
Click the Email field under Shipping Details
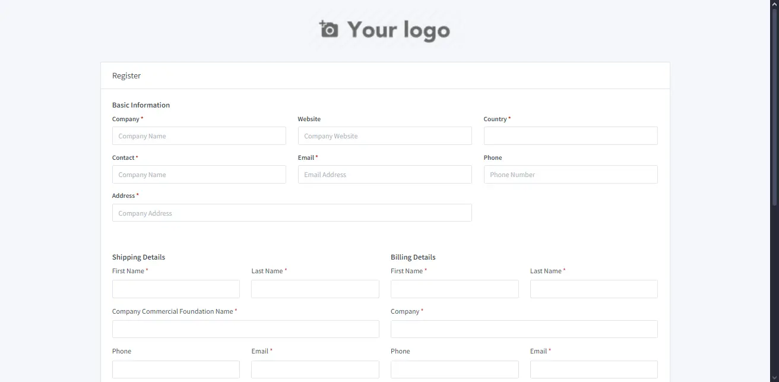point(315,369)
